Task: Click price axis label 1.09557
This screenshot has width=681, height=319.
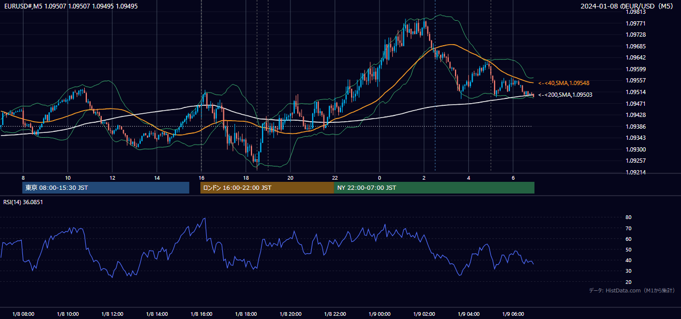Action: click(x=636, y=80)
